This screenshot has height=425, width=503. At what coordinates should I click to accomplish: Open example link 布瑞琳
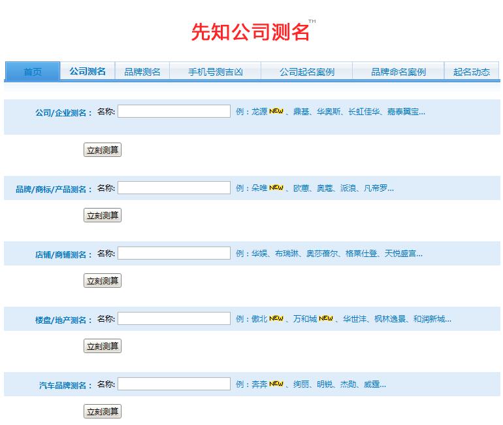pyautogui.click(x=287, y=253)
